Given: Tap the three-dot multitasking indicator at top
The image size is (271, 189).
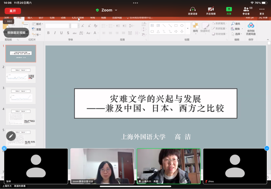Looking at the screenshot, I should (x=135, y=3).
